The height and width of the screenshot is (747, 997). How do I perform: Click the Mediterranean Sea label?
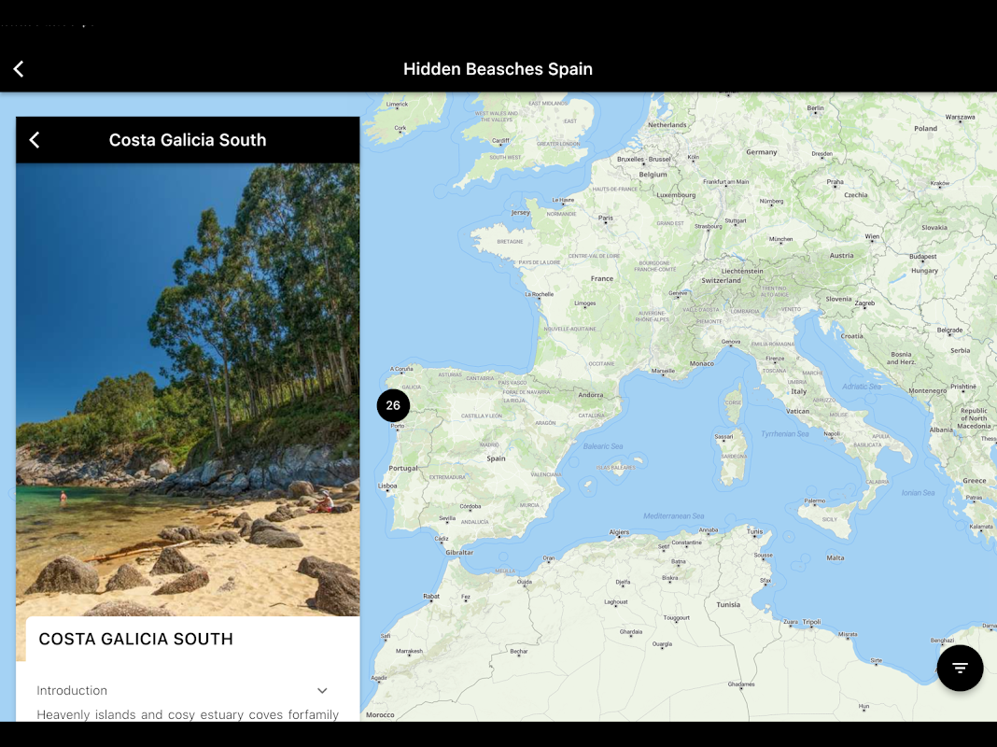point(673,515)
